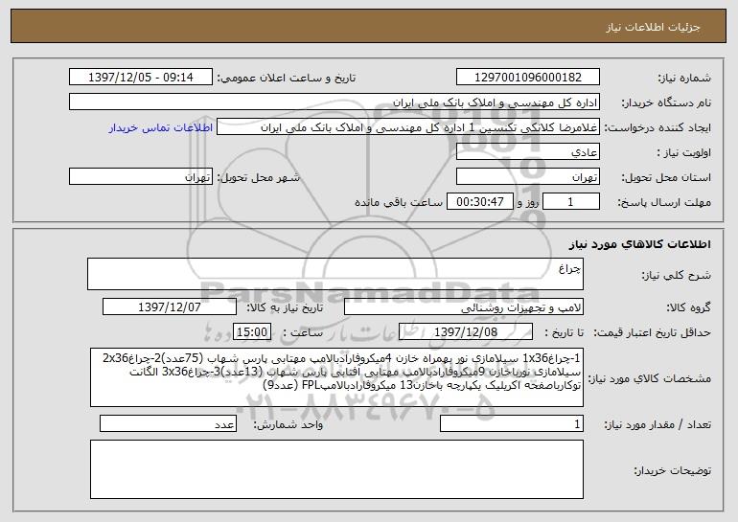This screenshot has height=522, width=738.
Task: Select the priority field showing 'عادی'
Action: pyautogui.click(x=527, y=152)
